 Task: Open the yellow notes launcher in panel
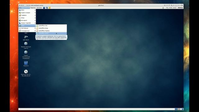[50, 8]
